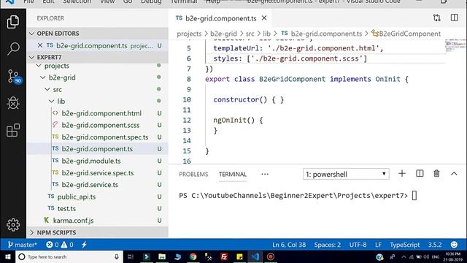
Task: Select the b2e-grid.component.ts editor tab
Action: 220,18
